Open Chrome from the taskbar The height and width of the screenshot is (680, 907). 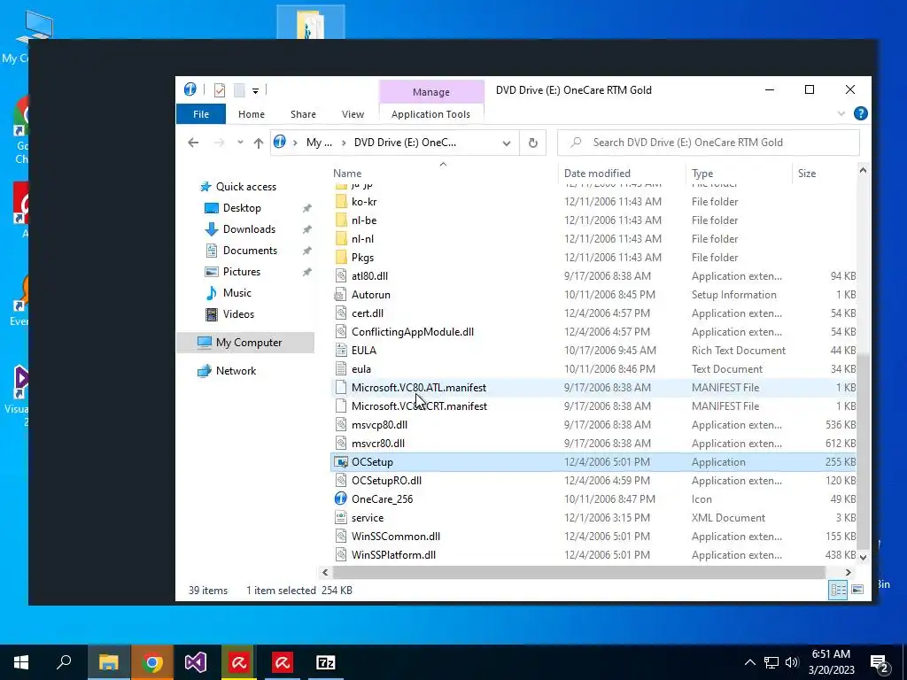pos(152,662)
